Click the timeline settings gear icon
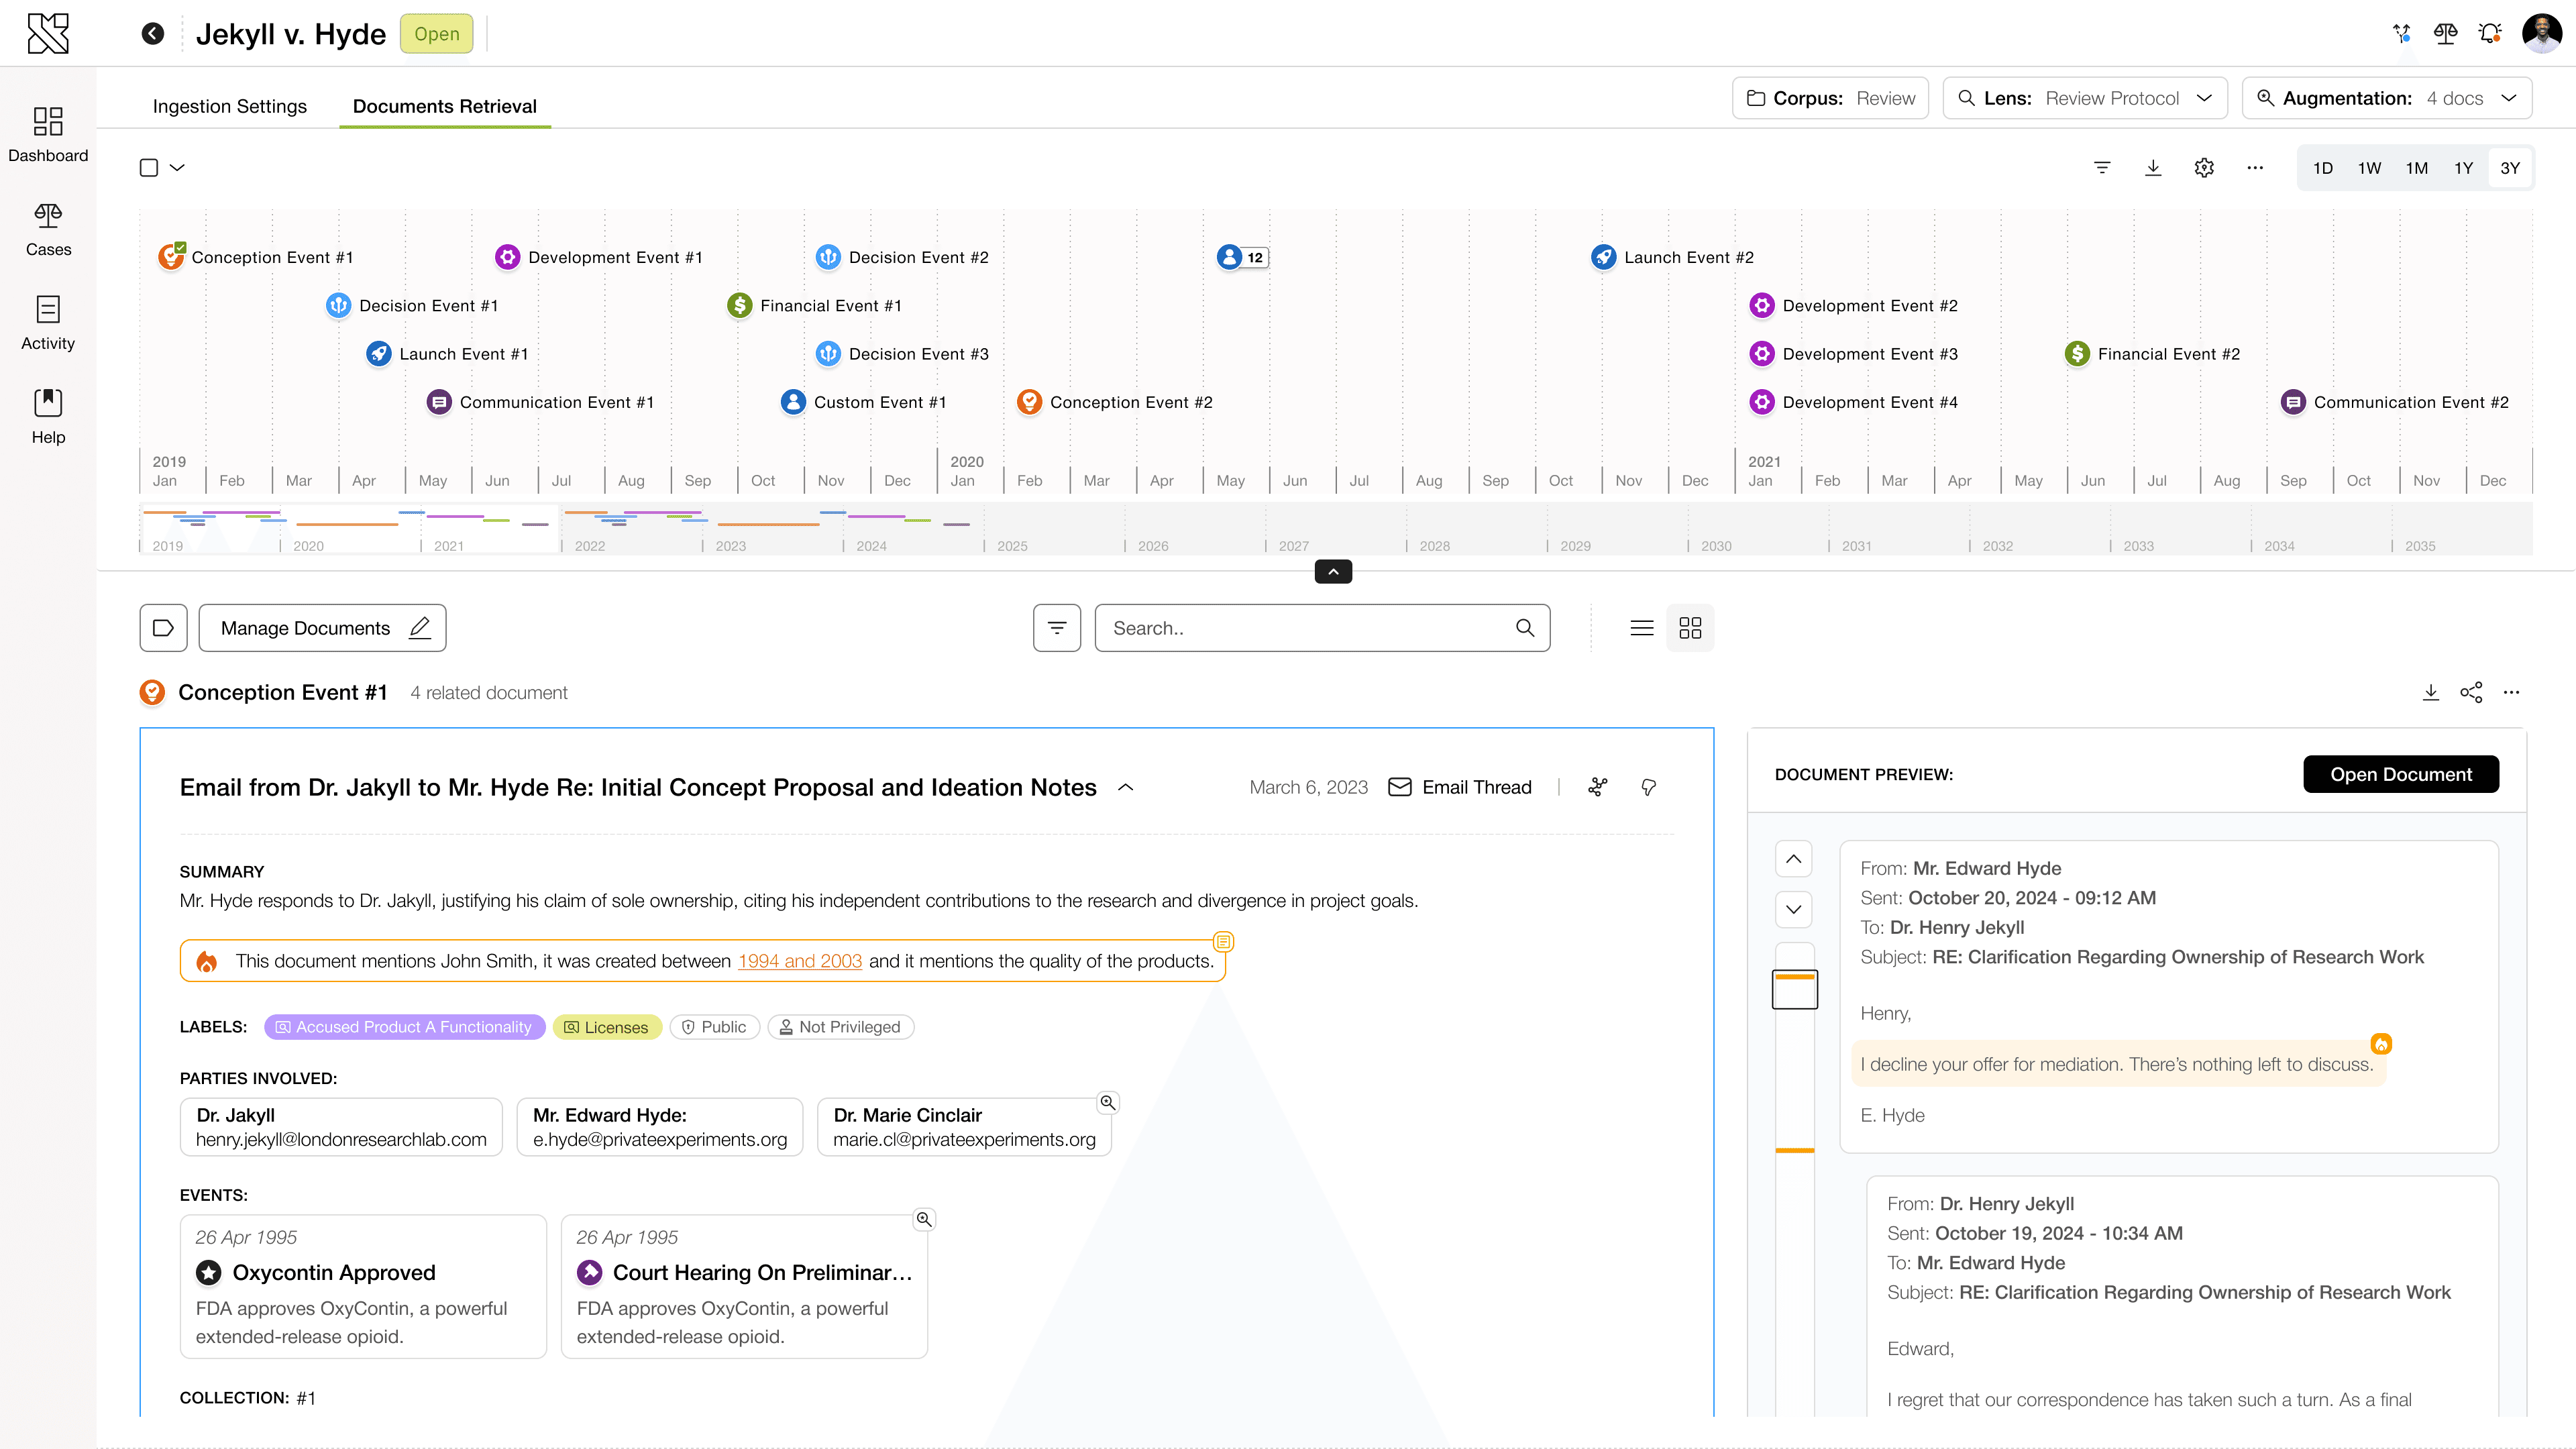This screenshot has width=2576, height=1449. click(2204, 168)
